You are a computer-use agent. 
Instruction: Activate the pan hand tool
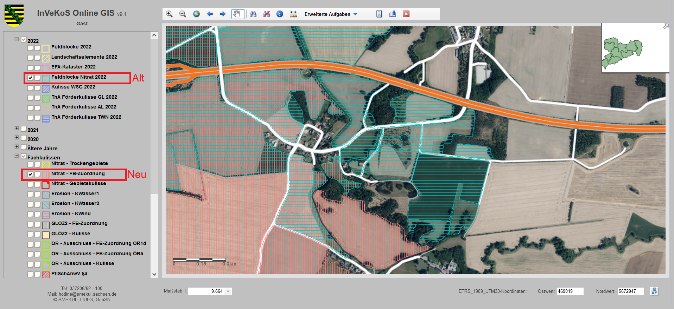click(x=238, y=14)
